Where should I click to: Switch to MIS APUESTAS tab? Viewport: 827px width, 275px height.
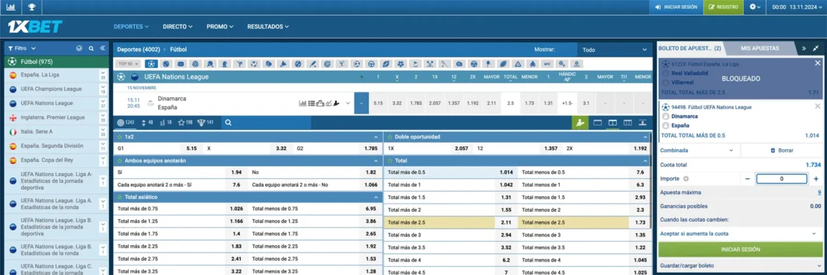[759, 48]
